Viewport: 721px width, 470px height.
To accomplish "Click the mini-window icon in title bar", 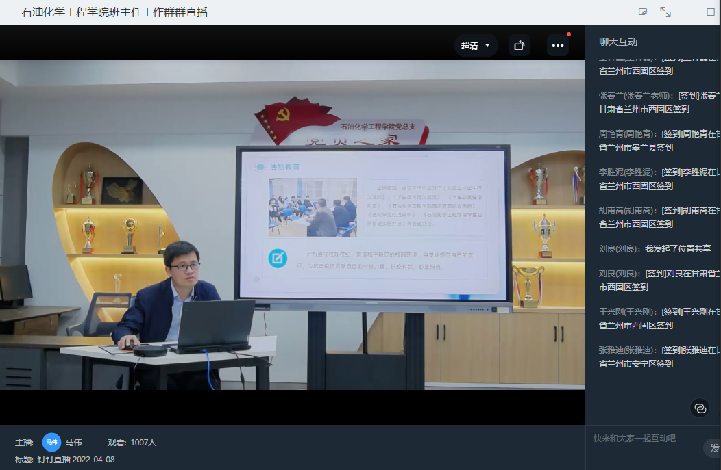I will [642, 12].
